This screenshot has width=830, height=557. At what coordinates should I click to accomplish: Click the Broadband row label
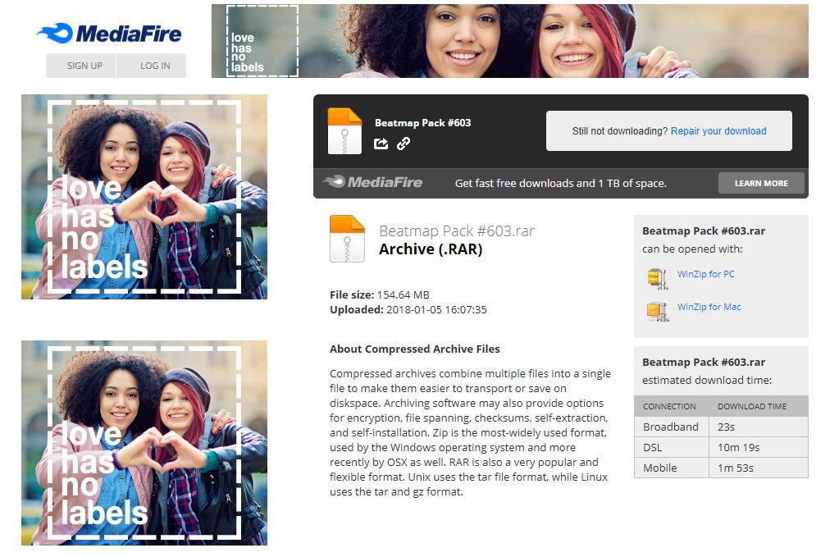[x=671, y=427]
